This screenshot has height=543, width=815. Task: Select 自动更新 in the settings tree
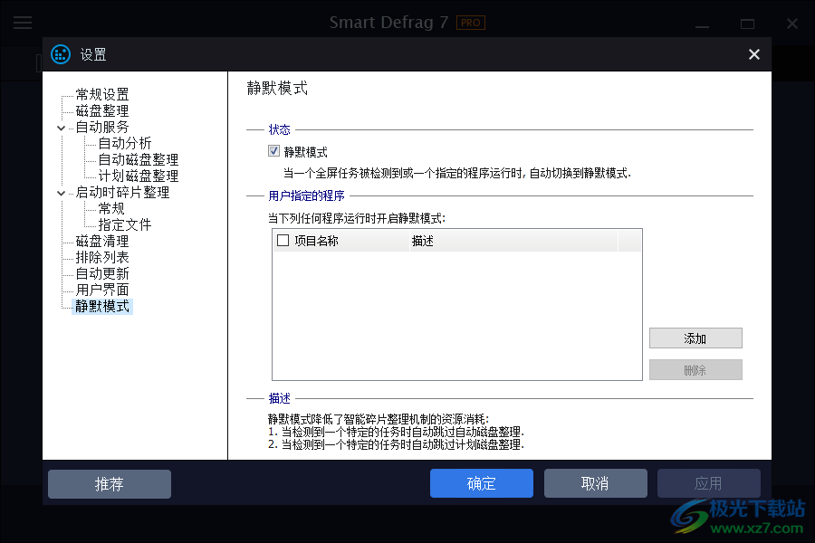coord(101,274)
